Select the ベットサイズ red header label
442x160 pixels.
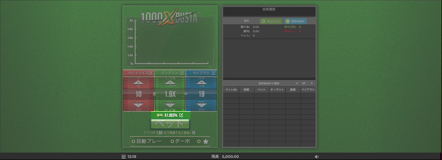tap(138, 73)
